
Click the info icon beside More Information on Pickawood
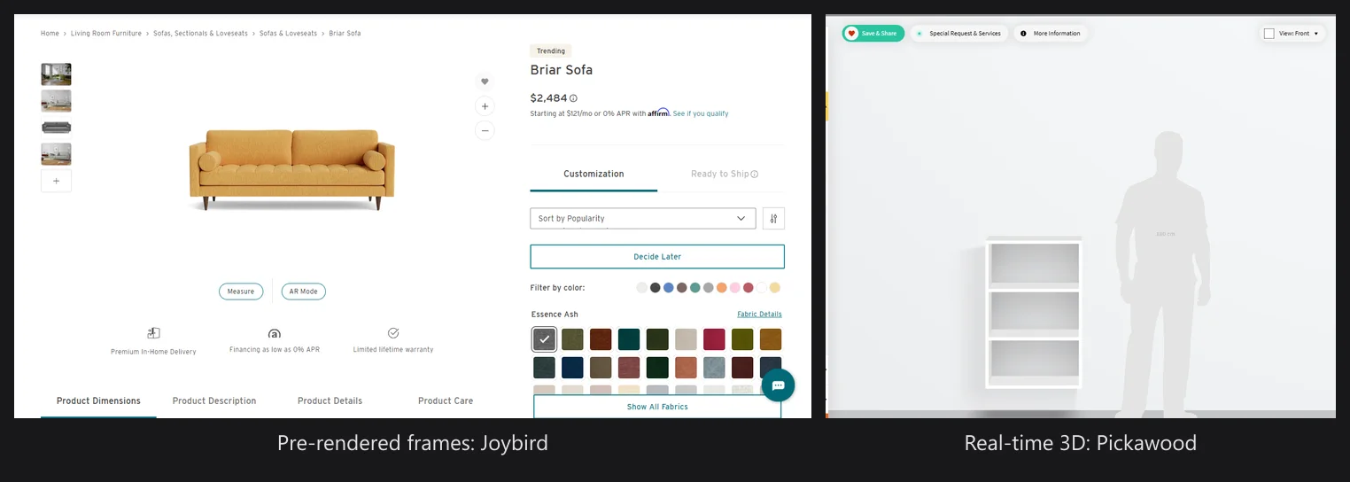point(1023,34)
